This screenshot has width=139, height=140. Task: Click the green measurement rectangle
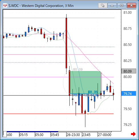[x=85, y=82]
